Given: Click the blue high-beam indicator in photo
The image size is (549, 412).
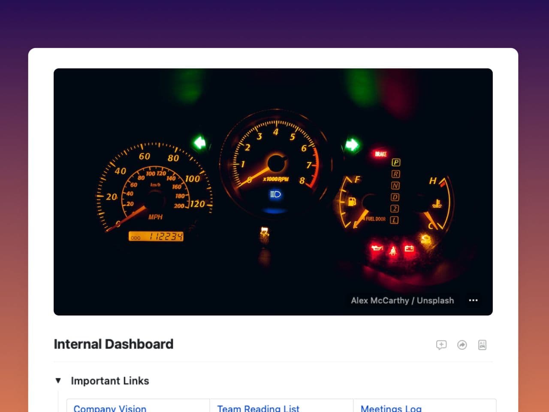Looking at the screenshot, I should coord(275,195).
